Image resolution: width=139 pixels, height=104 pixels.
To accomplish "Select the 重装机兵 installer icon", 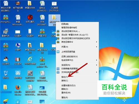I will point(6,33).
